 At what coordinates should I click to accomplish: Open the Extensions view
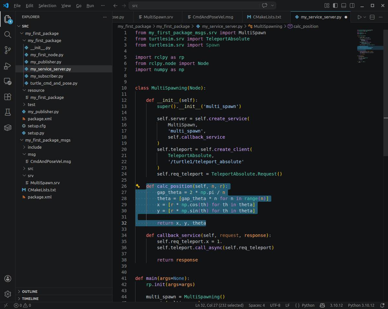coord(8,97)
